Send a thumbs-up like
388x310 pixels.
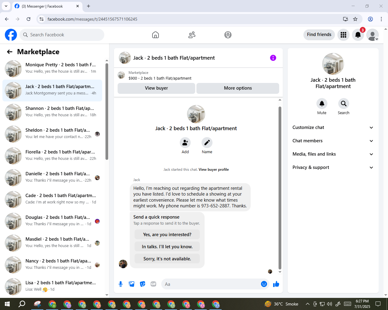point(276,284)
